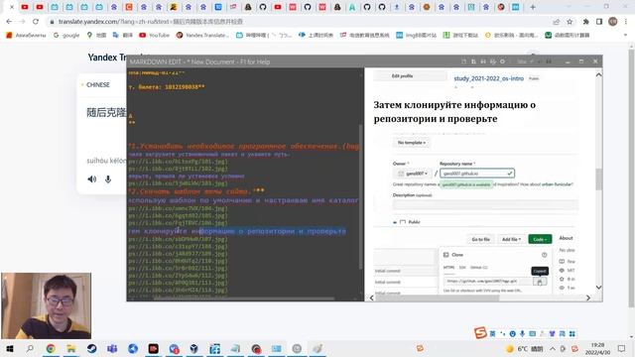
Task: Click the Repository name input field
Action: click(477, 174)
